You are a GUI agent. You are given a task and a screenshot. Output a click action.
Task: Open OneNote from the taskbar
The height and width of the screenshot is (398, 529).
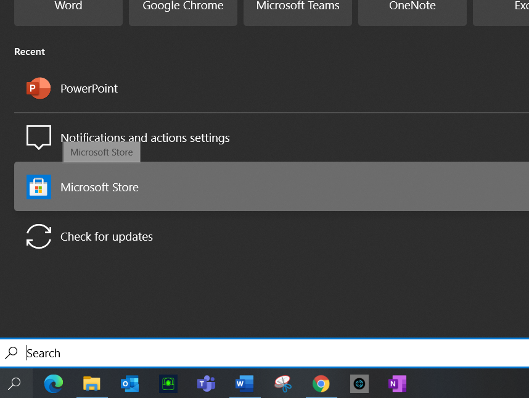coord(398,383)
